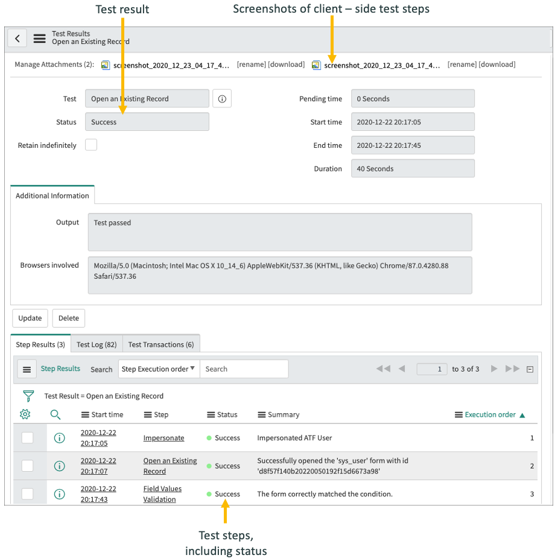Switch to the Test Transactions tab
This screenshot has width=555, height=558.
[161, 344]
